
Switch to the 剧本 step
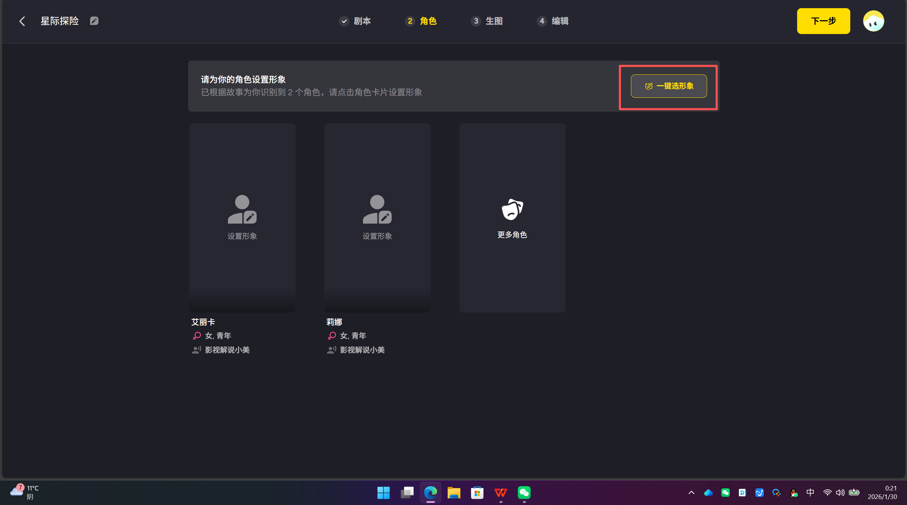pyautogui.click(x=362, y=21)
